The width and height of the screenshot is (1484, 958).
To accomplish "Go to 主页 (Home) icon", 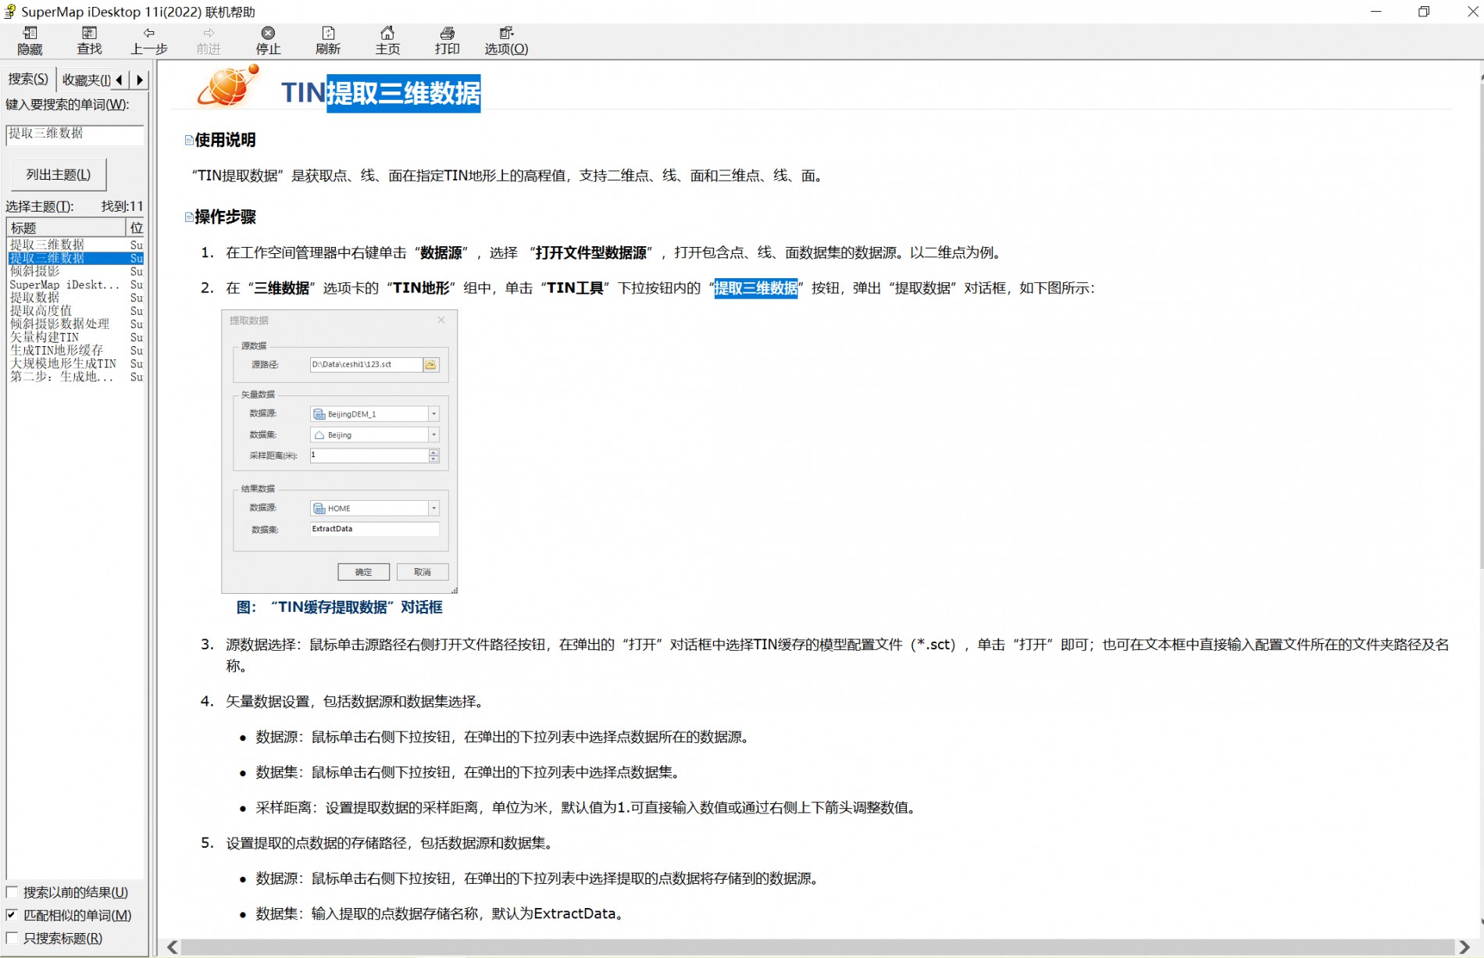I will coord(387,40).
